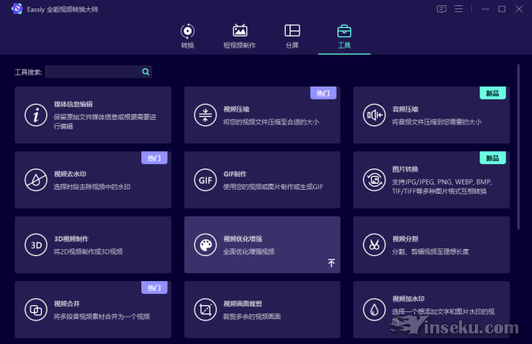Select the video merger icon
532x344 pixels.
tap(36, 309)
